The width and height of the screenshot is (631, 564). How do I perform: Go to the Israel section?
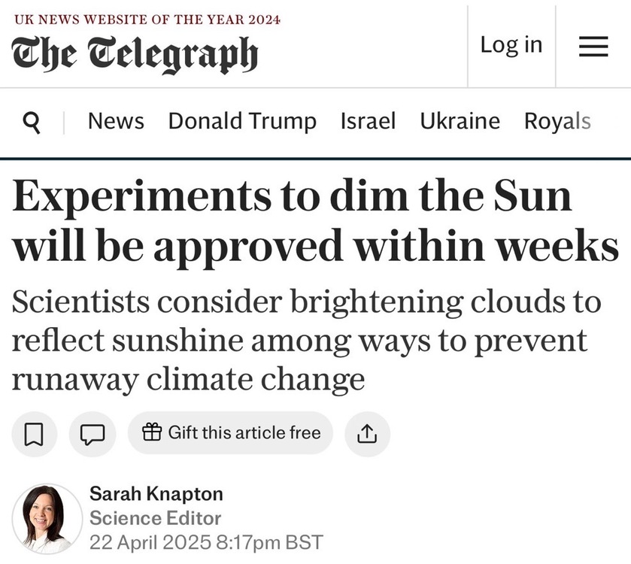368,121
